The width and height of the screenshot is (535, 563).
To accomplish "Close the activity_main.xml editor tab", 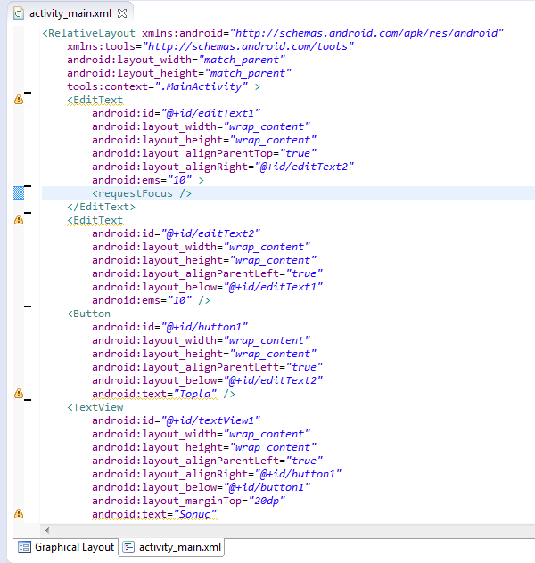I will (122, 13).
